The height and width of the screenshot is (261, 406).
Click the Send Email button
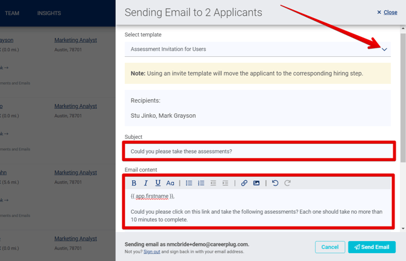pyautogui.click(x=372, y=247)
